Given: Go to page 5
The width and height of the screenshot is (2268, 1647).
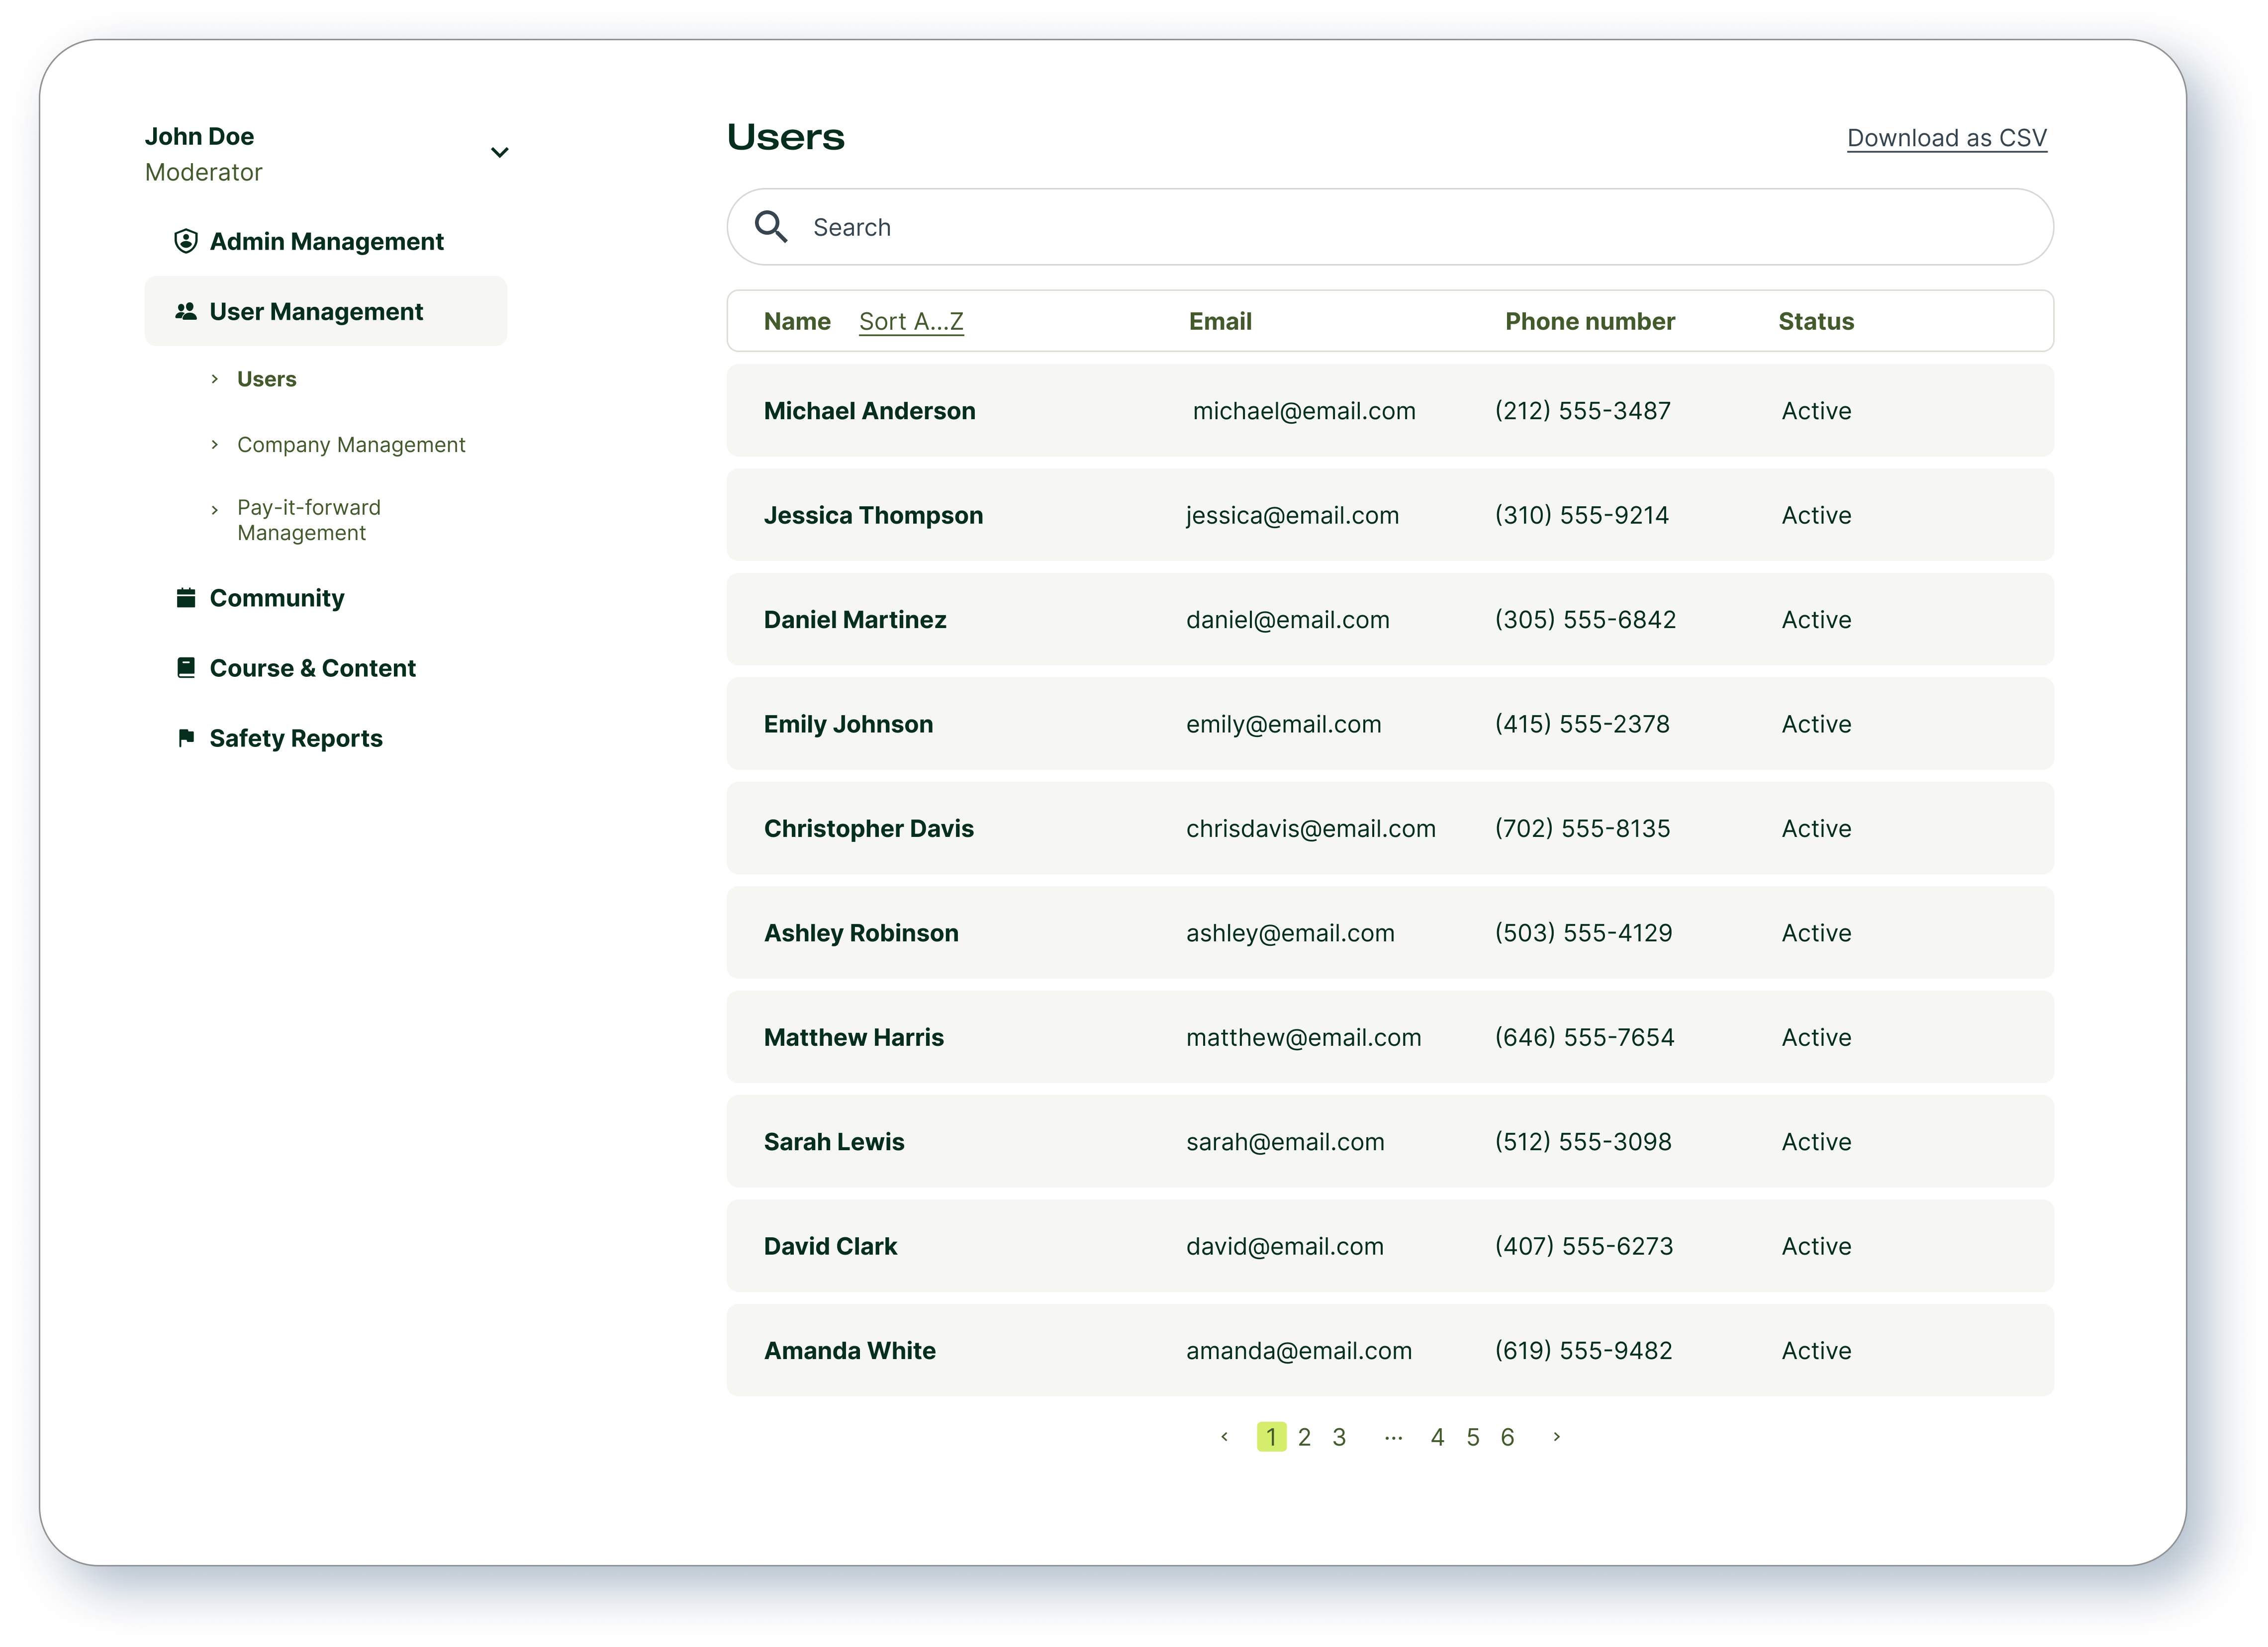Looking at the screenshot, I should (1473, 1437).
